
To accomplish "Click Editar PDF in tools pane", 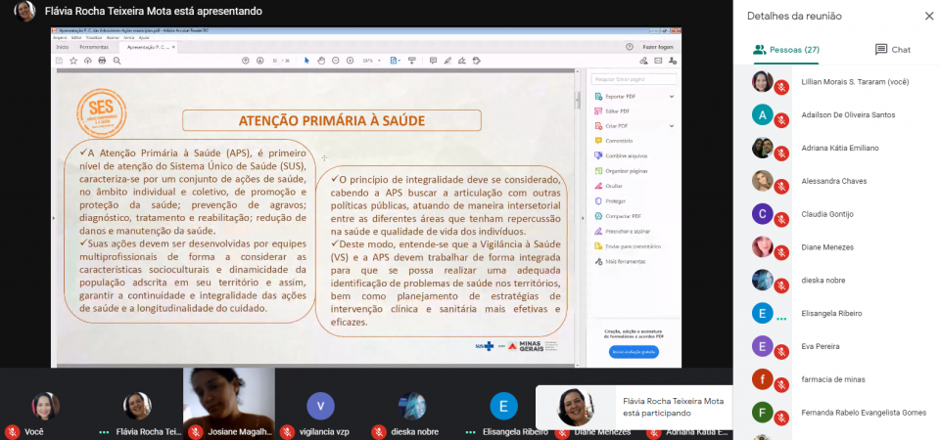I will click(x=618, y=111).
